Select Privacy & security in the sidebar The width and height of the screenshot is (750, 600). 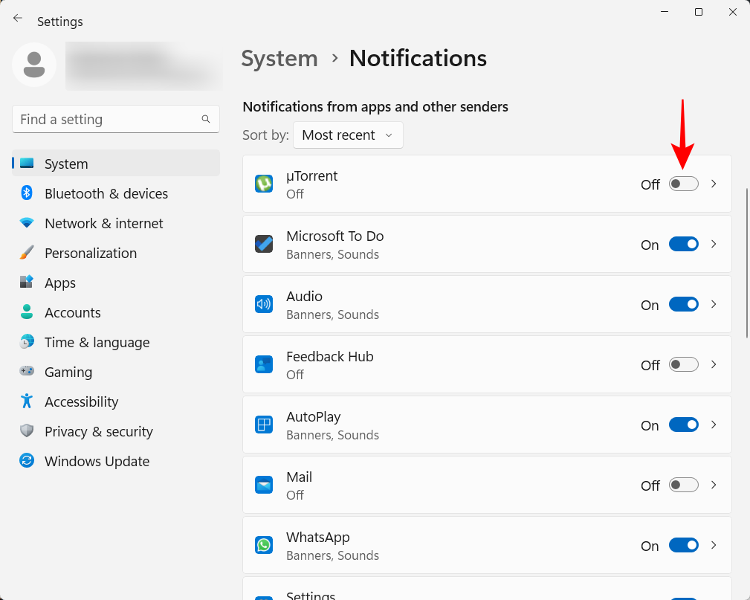[27, 431]
